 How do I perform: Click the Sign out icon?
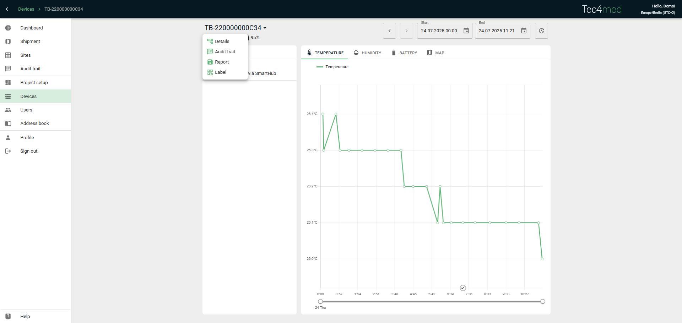pos(8,151)
